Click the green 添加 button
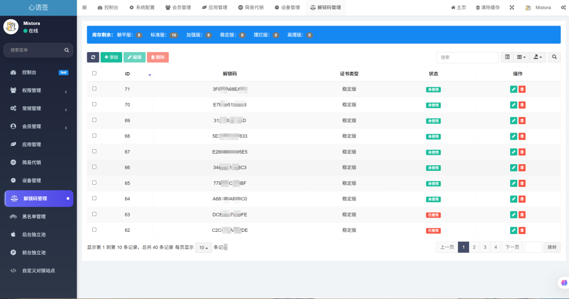 click(x=111, y=57)
